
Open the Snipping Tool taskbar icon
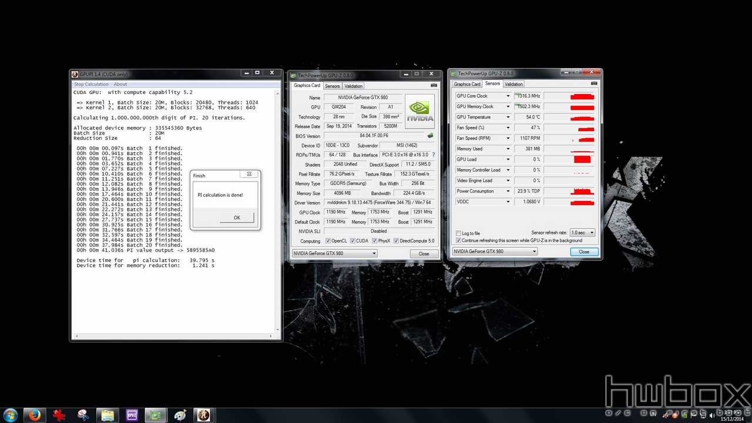tap(83, 415)
